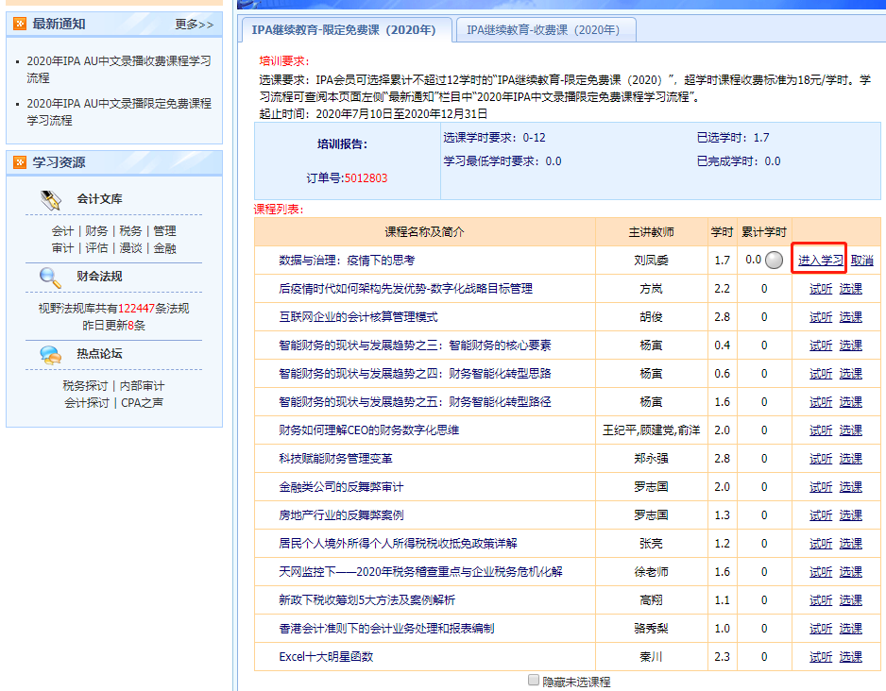Open CPA之声 forum link
Screen dimensions: 886x691
click(142, 402)
